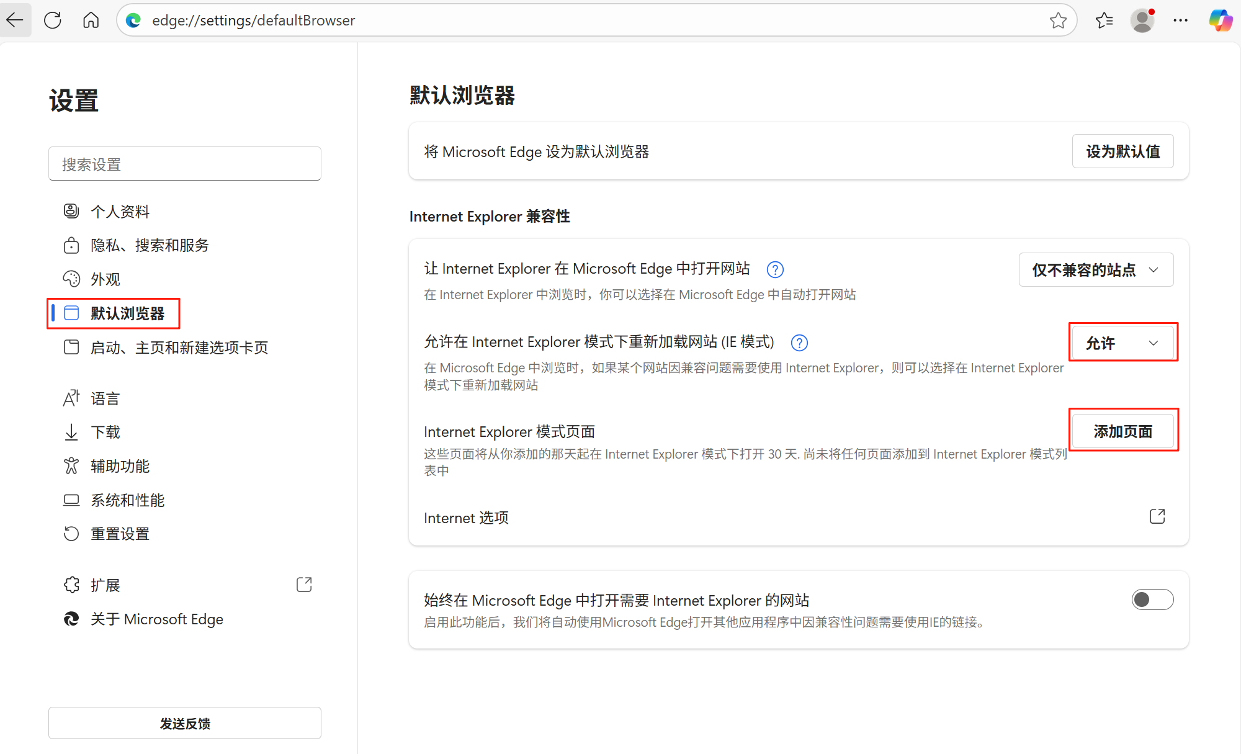Click help icon beside IE 模式 setting
1241x754 pixels.
tap(799, 343)
